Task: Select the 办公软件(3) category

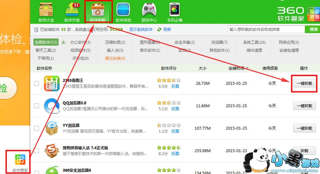Action: click(80, 42)
